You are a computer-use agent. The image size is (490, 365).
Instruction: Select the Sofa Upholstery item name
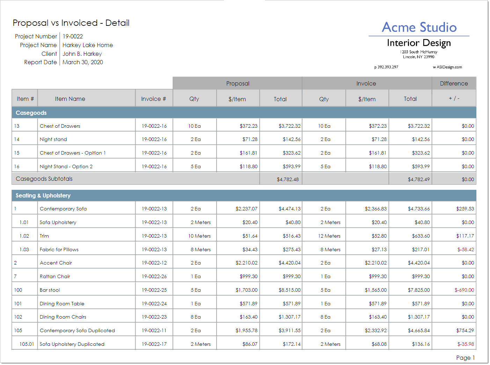point(58,222)
